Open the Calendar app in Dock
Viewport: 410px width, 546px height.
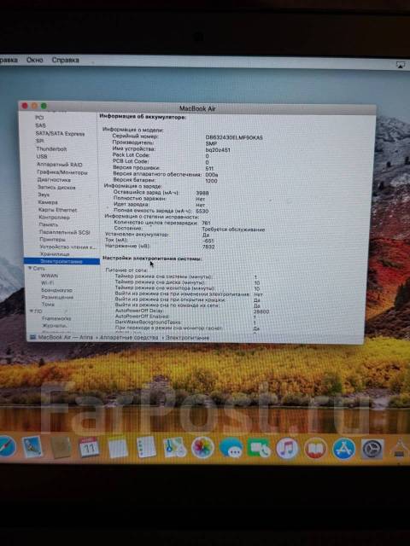point(89,447)
